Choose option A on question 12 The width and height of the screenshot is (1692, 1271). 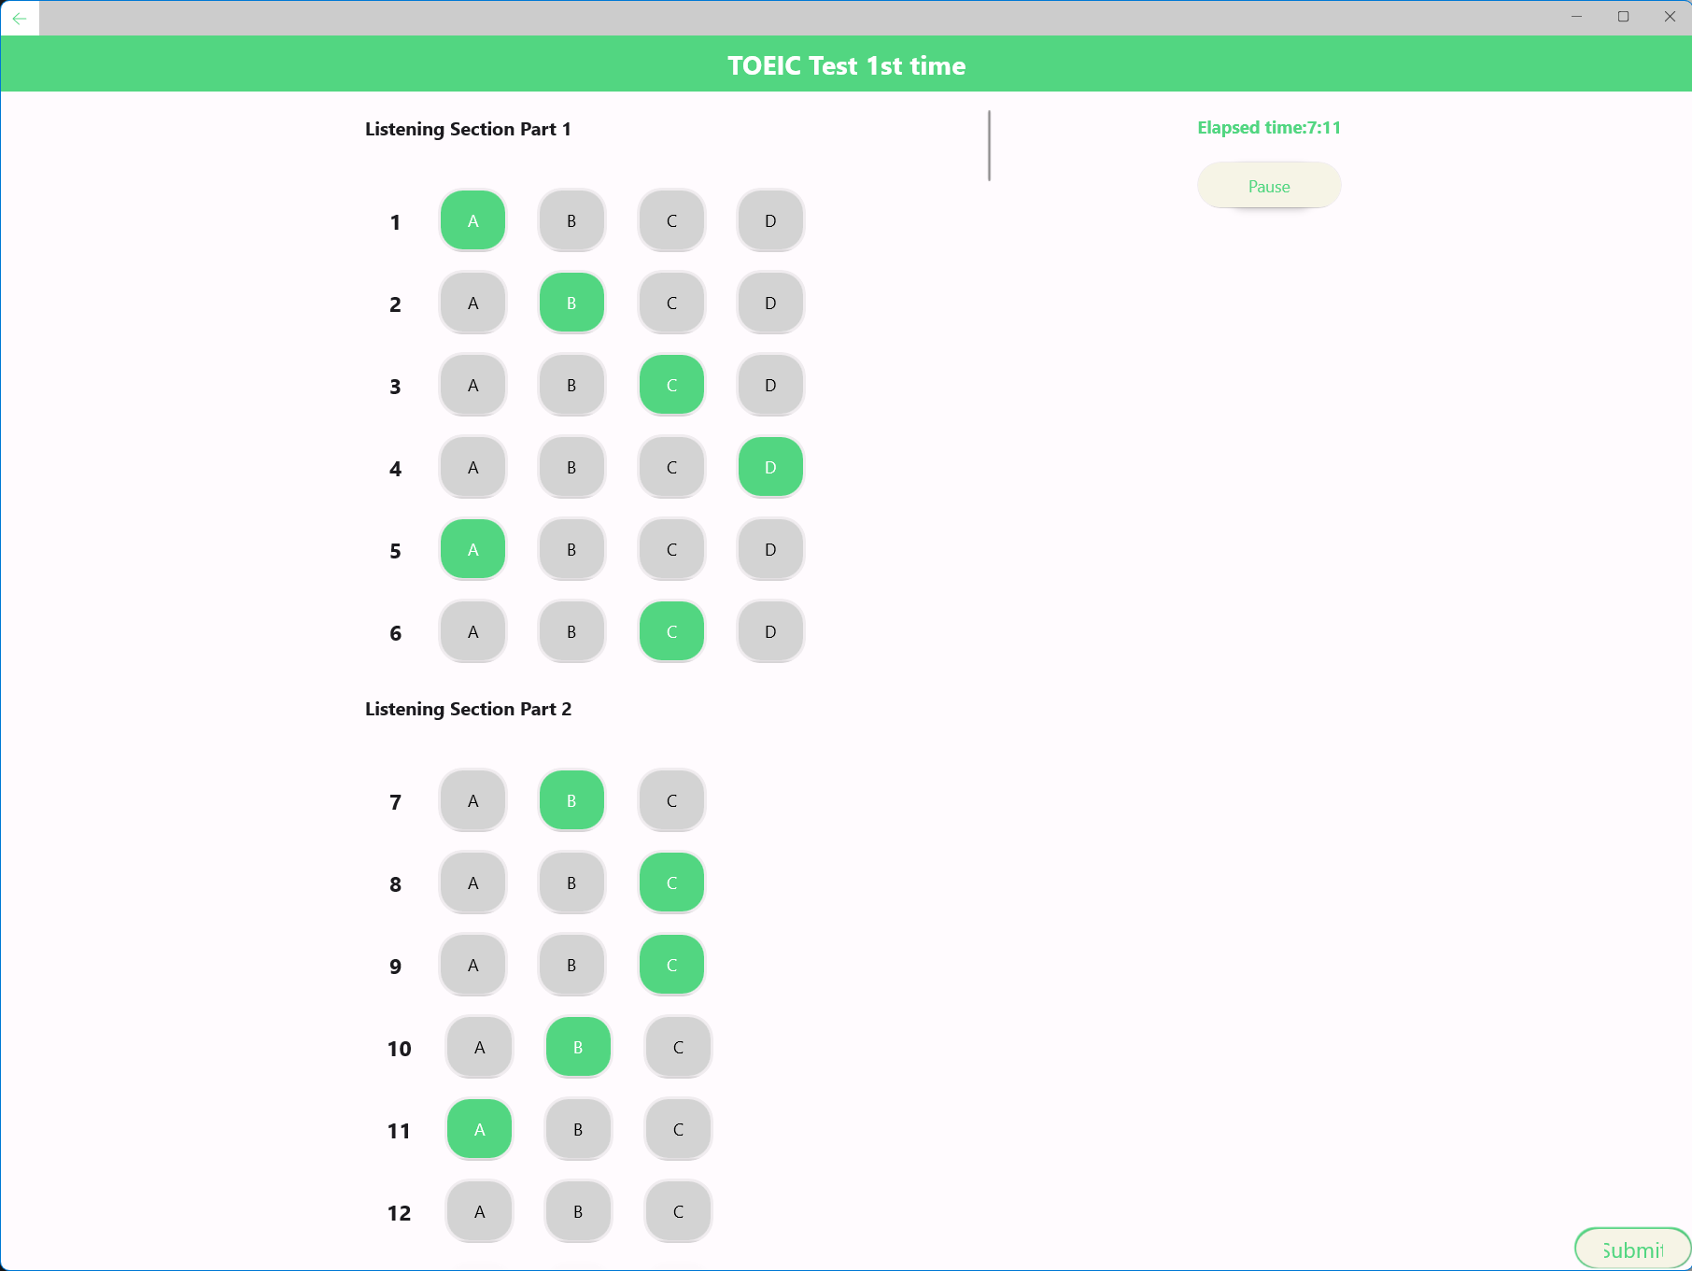[x=480, y=1212]
